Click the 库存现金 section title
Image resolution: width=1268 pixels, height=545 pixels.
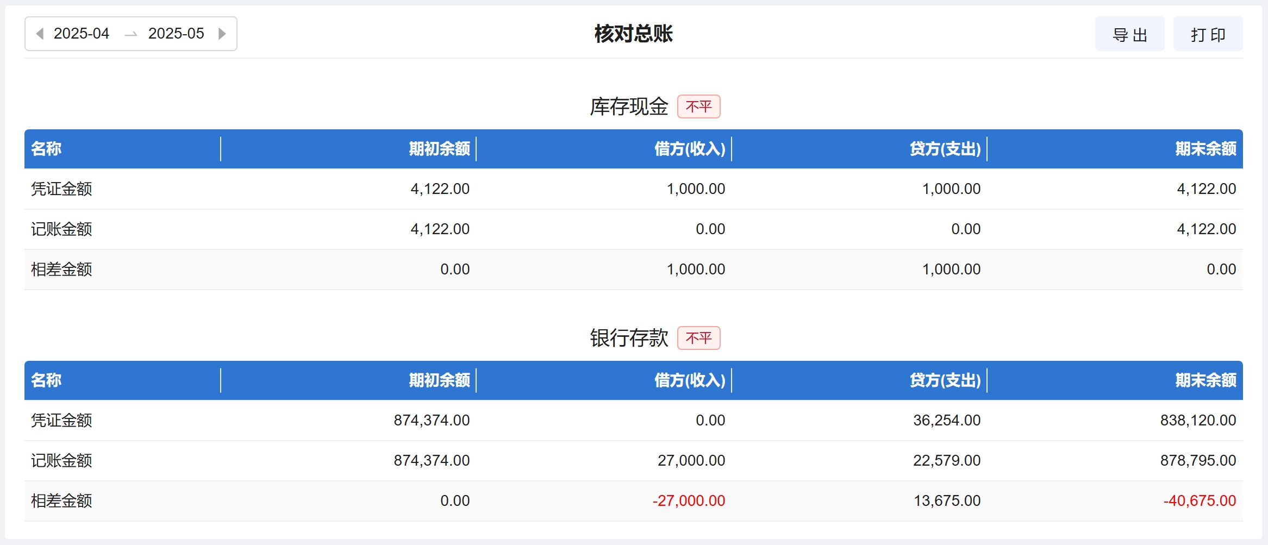(x=629, y=107)
